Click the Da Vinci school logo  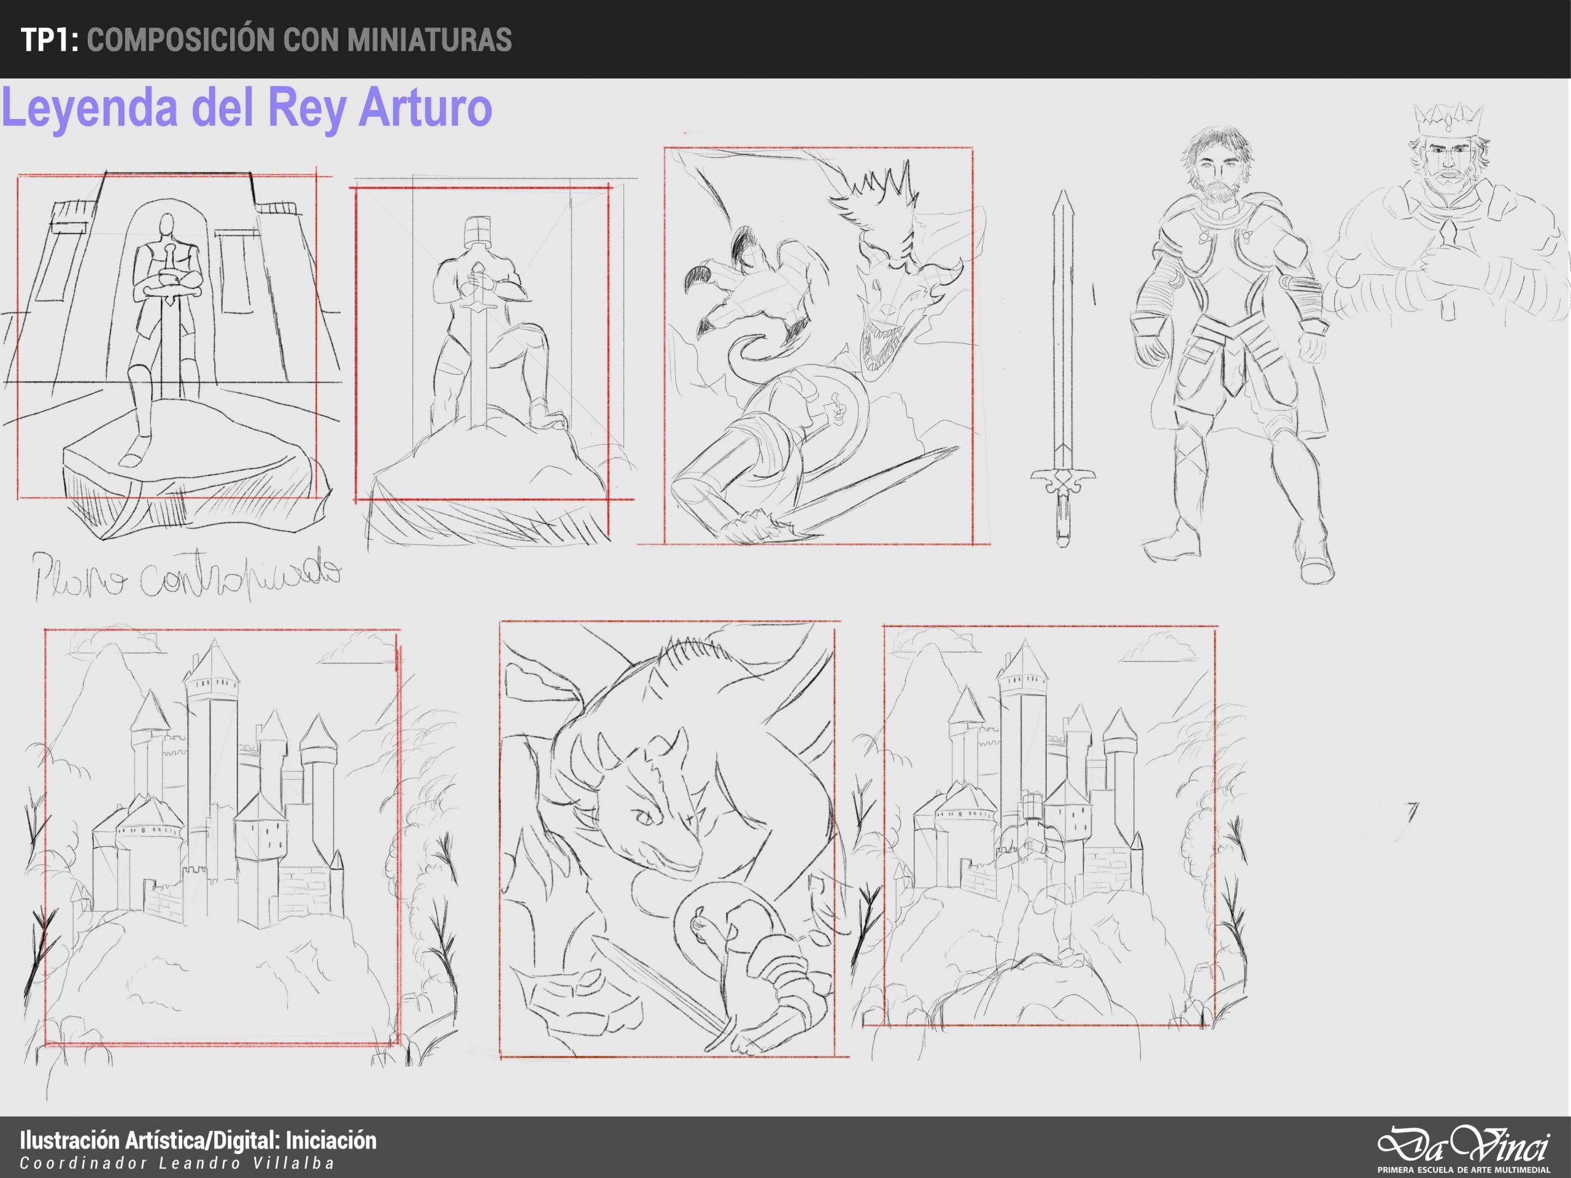point(1463,1144)
